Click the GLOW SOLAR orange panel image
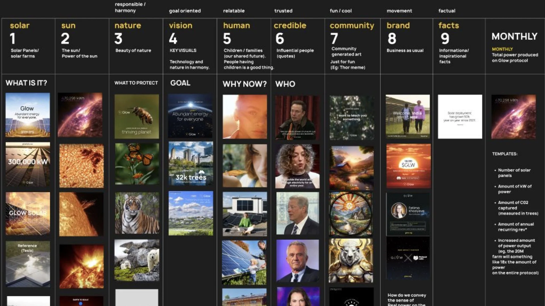The height and width of the screenshot is (306, 545). (28, 213)
